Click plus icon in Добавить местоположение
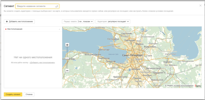Screen dimensions: 205x100 [7, 22]
